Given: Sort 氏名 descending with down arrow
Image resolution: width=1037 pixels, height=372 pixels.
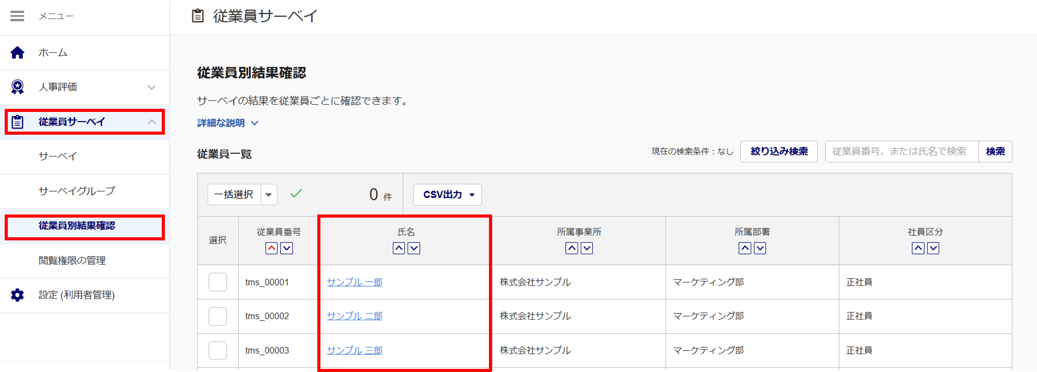Looking at the screenshot, I should [x=414, y=248].
